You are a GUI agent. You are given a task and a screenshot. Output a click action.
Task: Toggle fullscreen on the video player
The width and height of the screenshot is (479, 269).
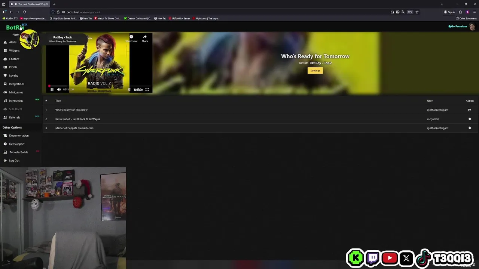[x=147, y=89]
